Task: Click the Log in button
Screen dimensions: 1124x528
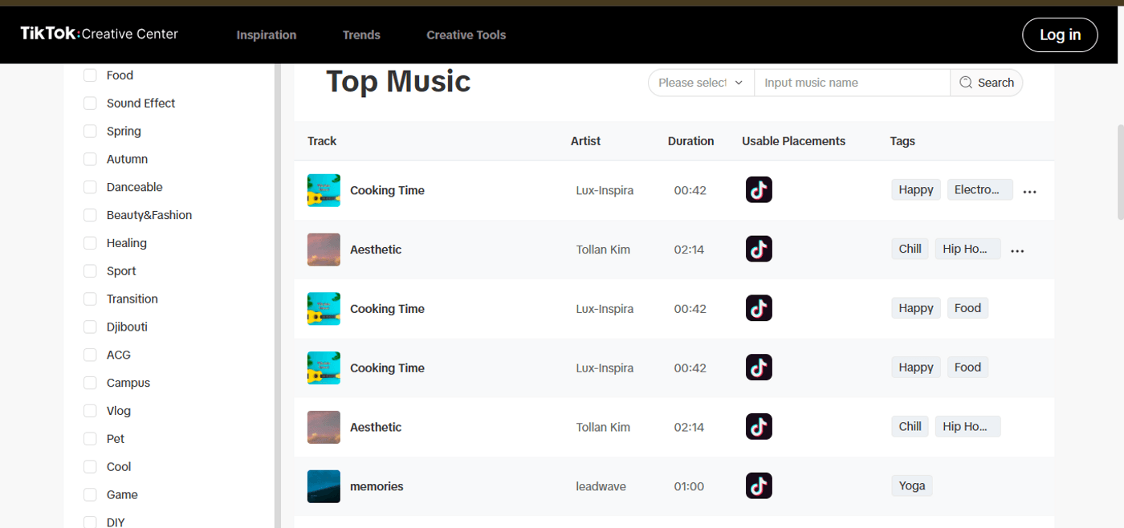Action: point(1059,35)
